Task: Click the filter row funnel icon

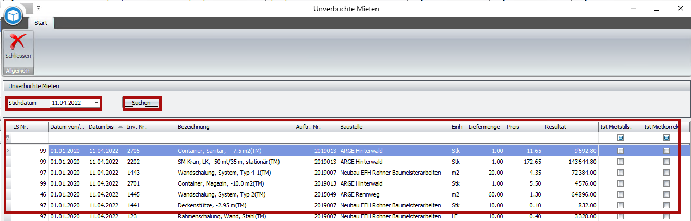Action: pyautogui.click(x=8, y=138)
